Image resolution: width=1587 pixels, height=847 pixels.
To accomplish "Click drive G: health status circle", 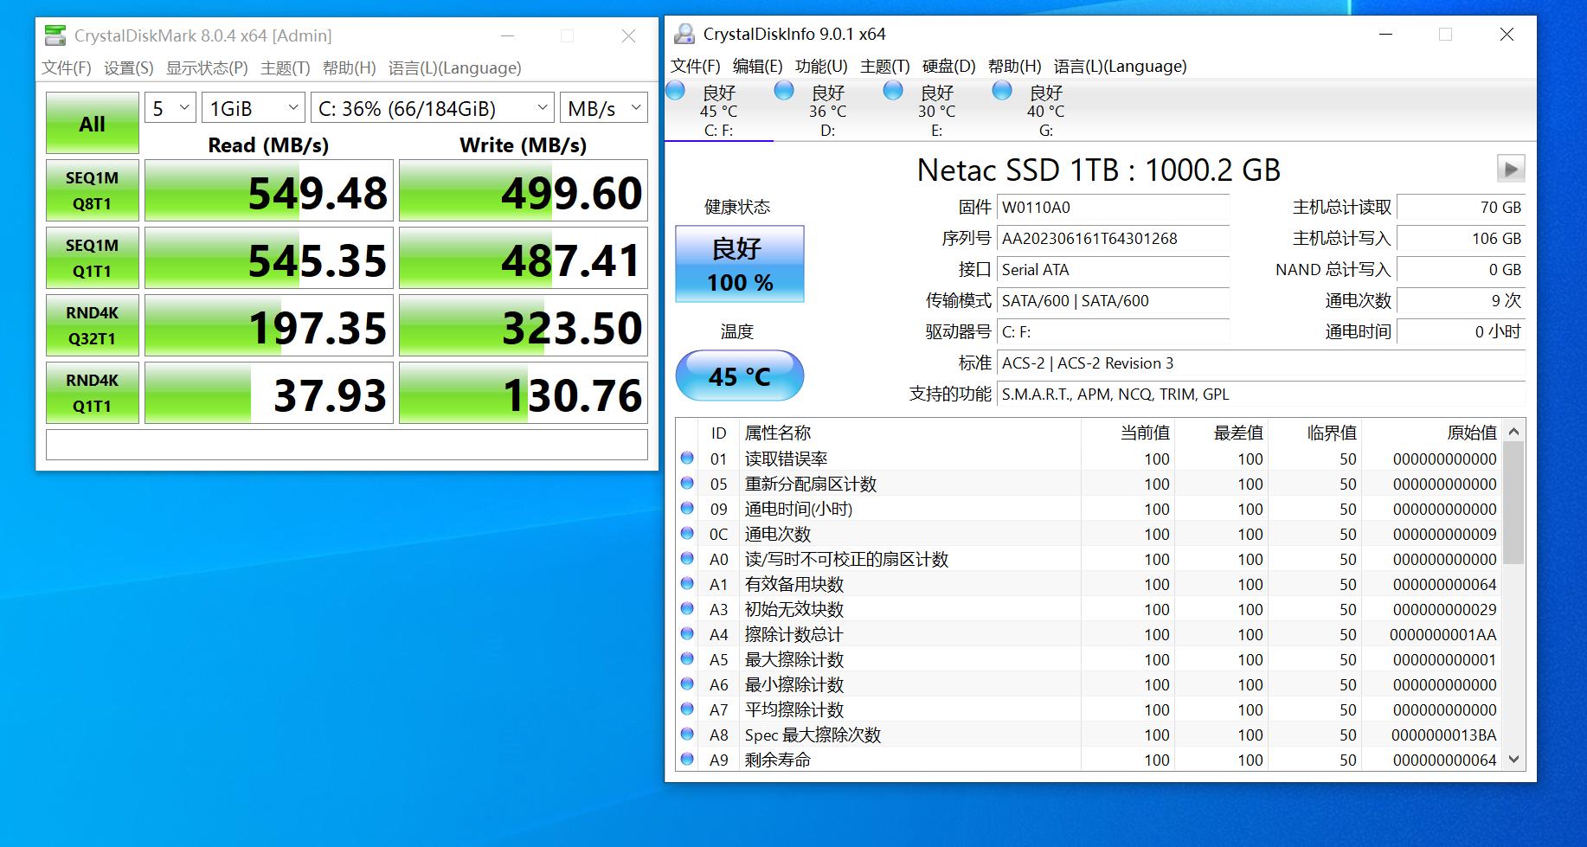I will [x=1002, y=90].
